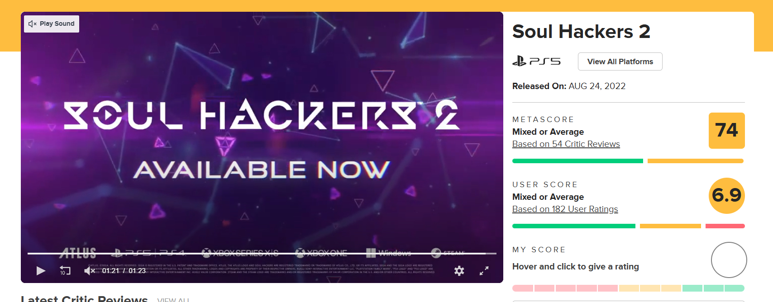Unmute the video with the speaker icon
This screenshot has height=302, width=773.
(89, 271)
